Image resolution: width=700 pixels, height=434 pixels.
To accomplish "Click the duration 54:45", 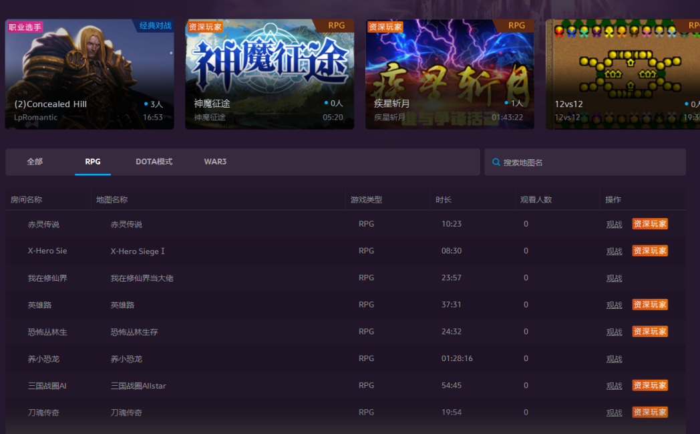I will (x=452, y=385).
